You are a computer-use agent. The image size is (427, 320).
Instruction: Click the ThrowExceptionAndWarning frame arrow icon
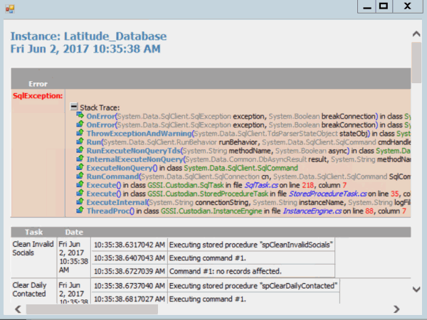(81, 133)
